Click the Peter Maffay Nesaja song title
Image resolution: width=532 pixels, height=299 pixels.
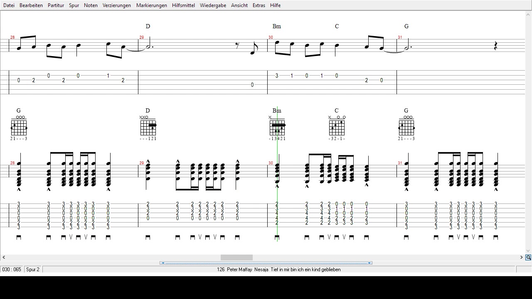point(278,270)
